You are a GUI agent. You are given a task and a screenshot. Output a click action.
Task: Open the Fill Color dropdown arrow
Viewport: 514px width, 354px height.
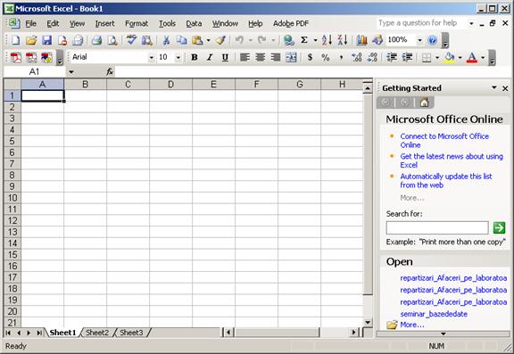[x=460, y=58]
